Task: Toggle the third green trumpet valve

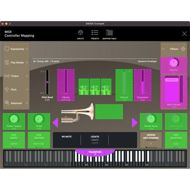Action: 106,87
